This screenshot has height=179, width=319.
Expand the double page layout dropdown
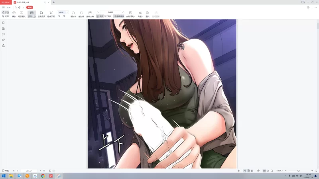110,16
